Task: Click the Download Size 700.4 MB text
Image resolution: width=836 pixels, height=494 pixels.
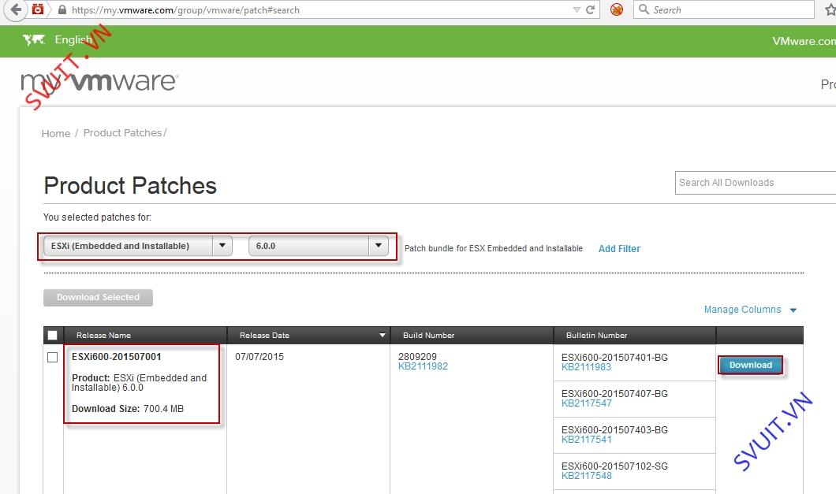Action: coord(128,409)
